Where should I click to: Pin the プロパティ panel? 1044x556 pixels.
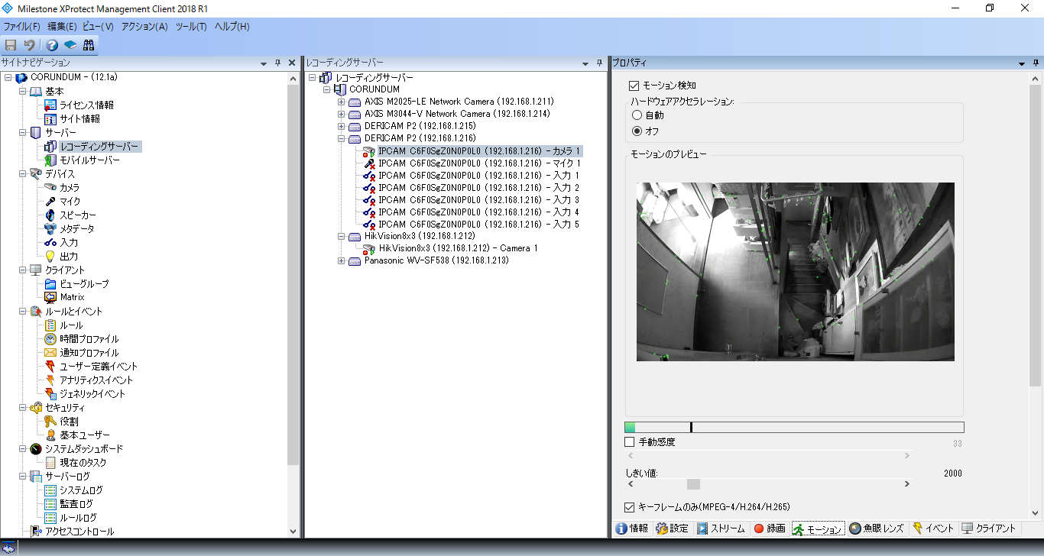click(1035, 63)
